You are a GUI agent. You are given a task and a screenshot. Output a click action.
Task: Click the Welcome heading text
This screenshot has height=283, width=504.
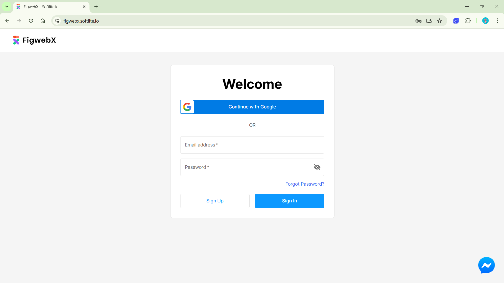coord(252,84)
